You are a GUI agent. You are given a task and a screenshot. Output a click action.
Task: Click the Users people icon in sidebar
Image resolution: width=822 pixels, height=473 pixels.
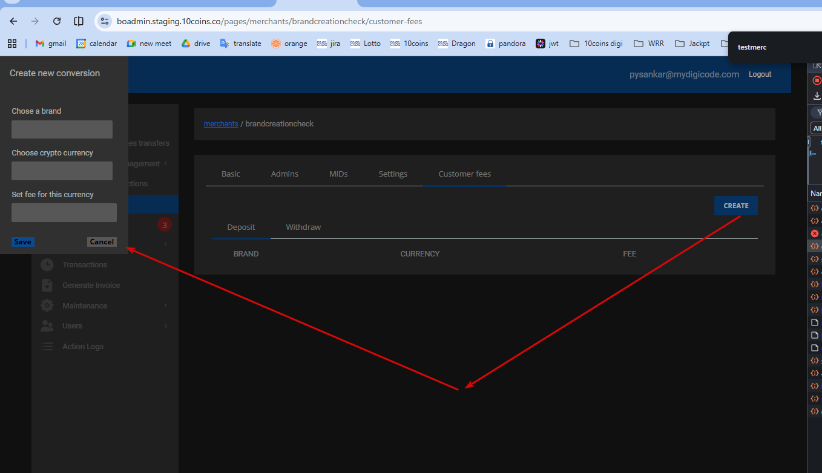[x=47, y=325]
